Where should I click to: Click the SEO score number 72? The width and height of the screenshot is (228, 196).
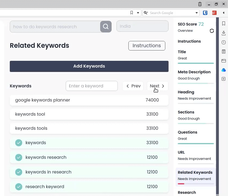point(201,24)
